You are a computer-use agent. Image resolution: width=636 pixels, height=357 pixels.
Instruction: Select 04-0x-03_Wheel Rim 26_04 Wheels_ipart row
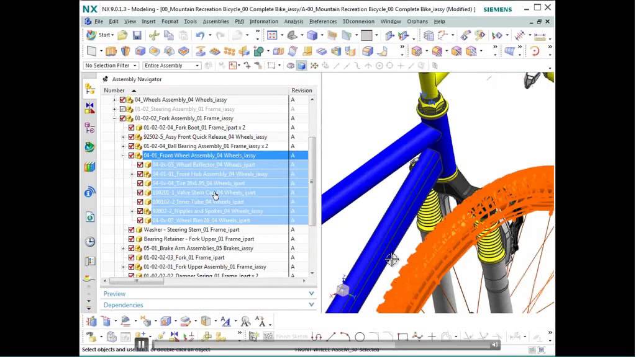(201, 221)
